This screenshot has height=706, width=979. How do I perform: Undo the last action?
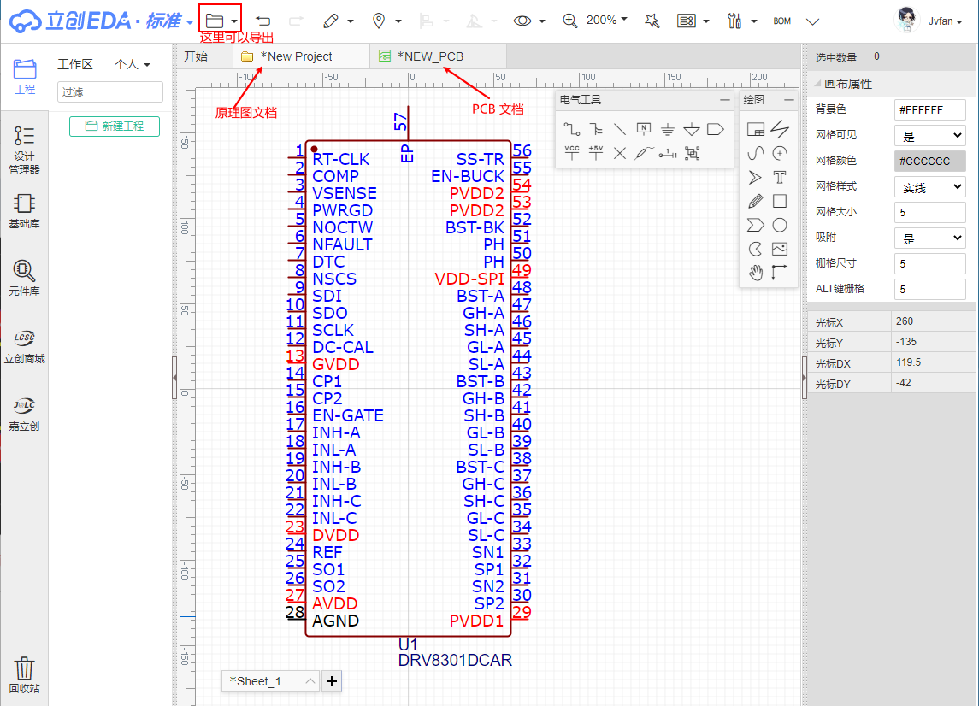262,21
